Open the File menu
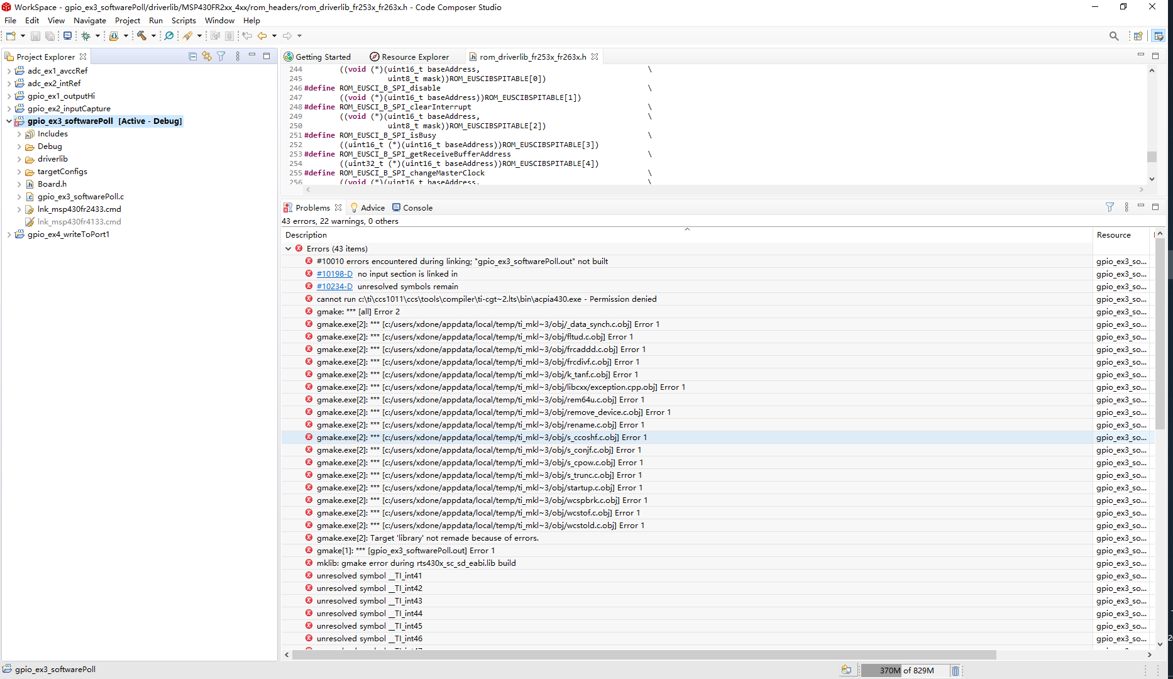Viewport: 1173px width, 679px height. click(x=11, y=20)
